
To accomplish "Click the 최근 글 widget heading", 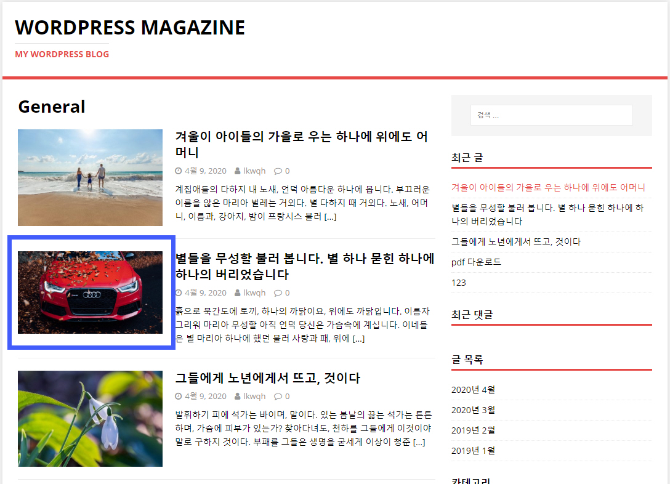I will [467, 158].
